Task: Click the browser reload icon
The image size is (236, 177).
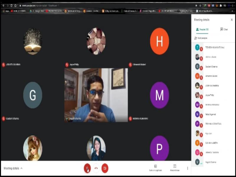Action: (x=11, y=6)
